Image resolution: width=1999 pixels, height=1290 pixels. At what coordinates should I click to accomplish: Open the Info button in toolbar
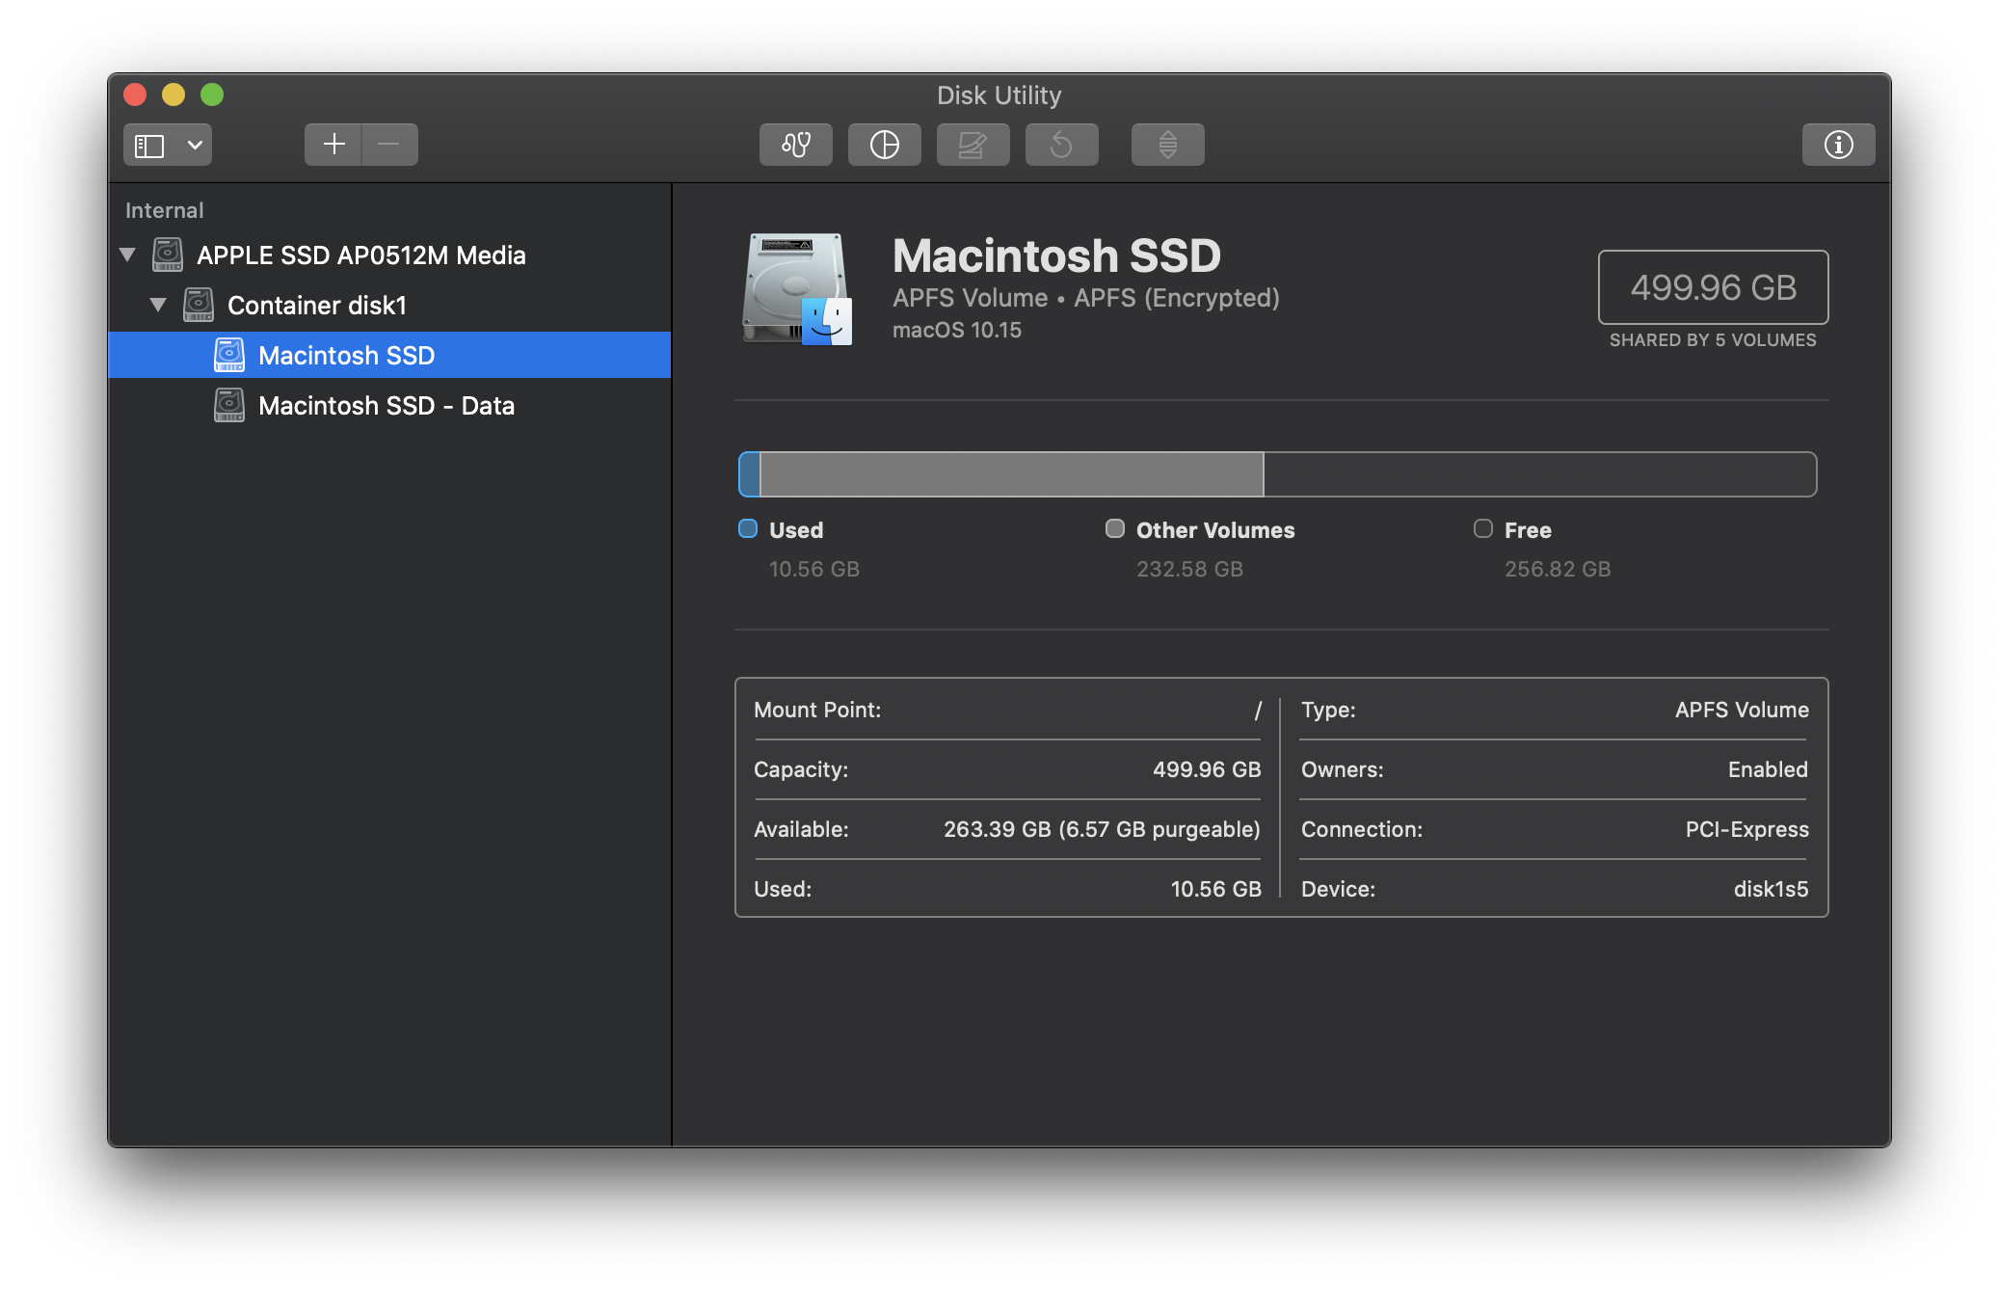1838,145
